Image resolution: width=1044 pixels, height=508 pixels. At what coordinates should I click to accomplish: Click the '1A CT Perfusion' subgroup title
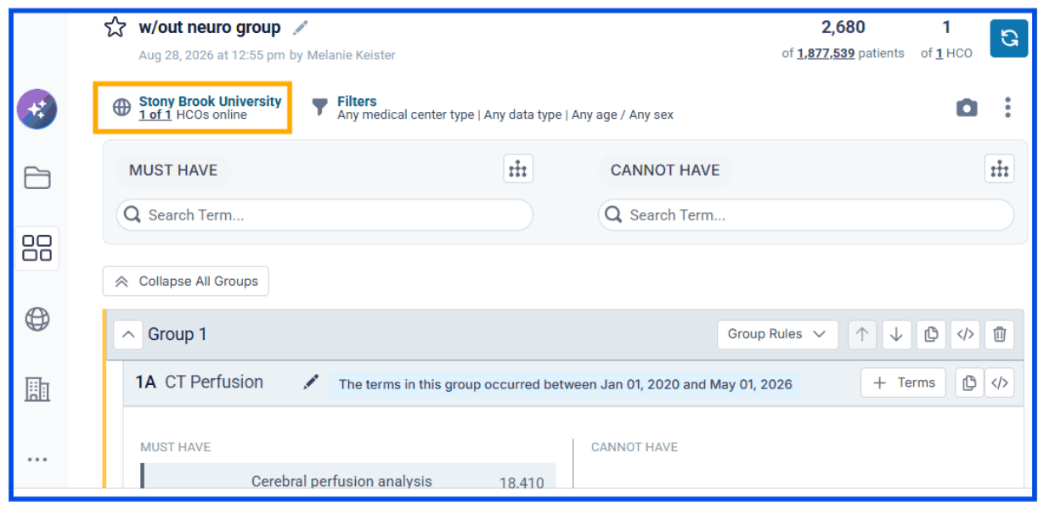pos(200,382)
